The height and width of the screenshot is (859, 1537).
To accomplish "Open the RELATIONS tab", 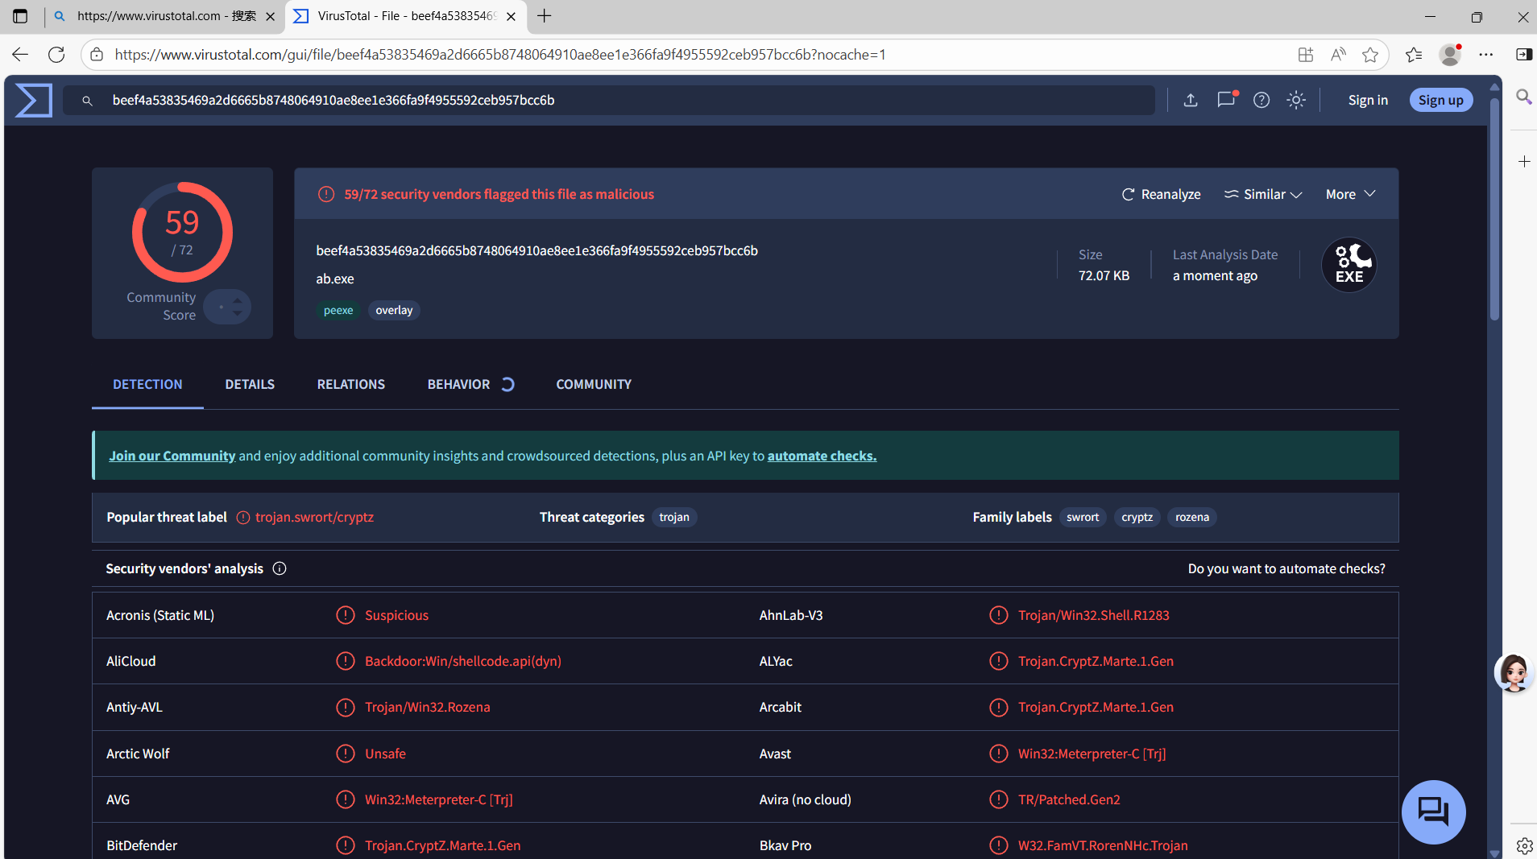I will coord(351,384).
